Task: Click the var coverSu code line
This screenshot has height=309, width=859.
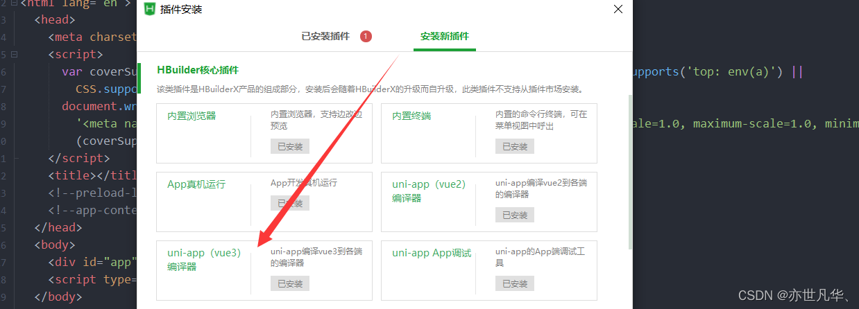Action: [x=99, y=71]
